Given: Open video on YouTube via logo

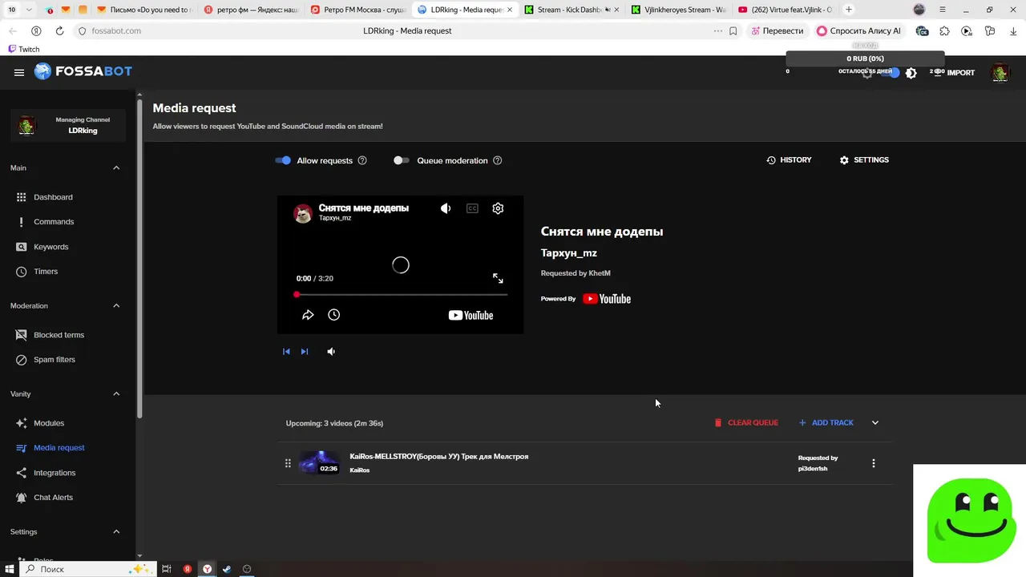Looking at the screenshot, I should [x=471, y=315].
